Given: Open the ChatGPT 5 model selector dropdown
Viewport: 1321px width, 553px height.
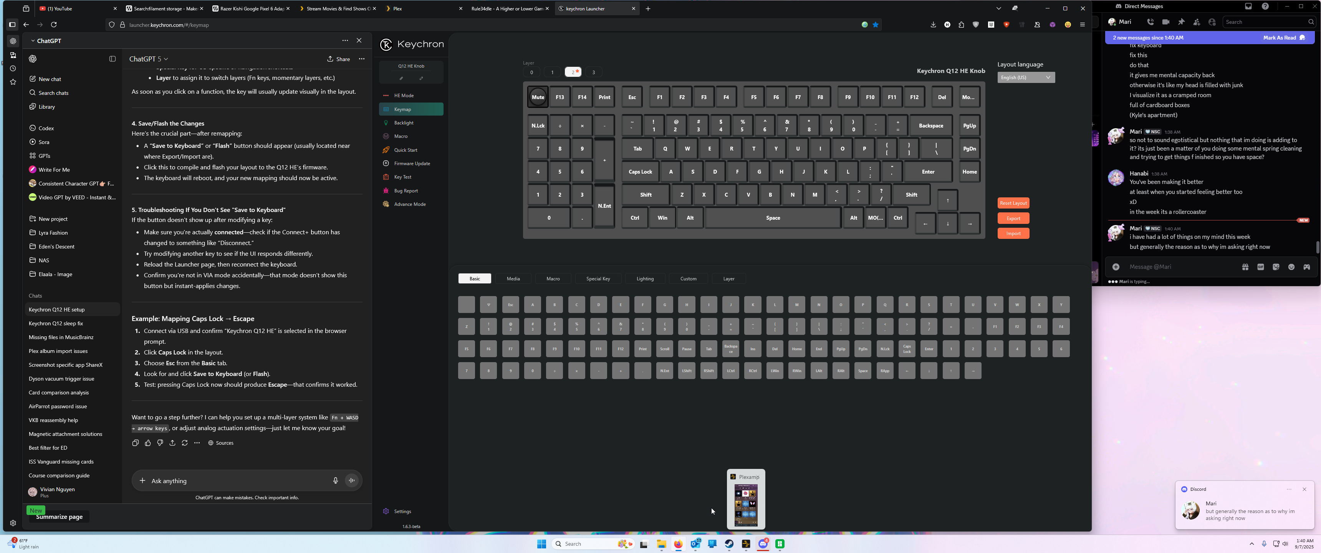Looking at the screenshot, I should pos(149,59).
